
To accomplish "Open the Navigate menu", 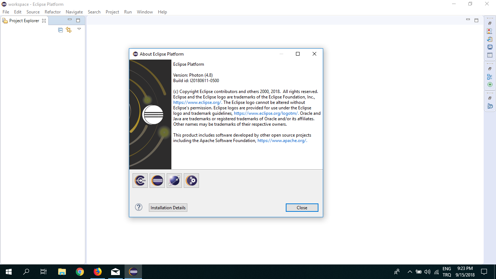I will (74, 12).
